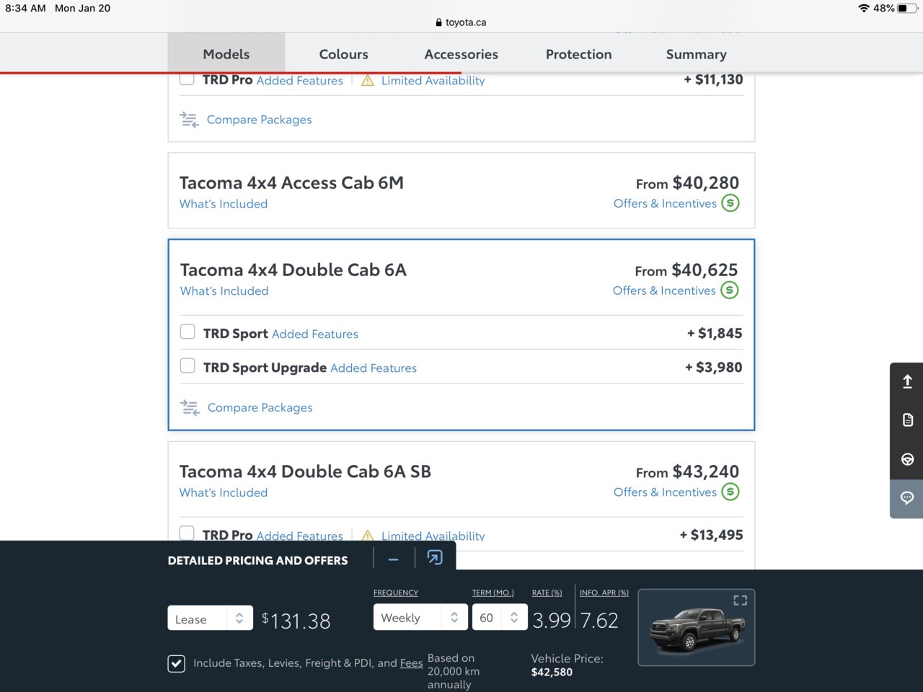923x692 pixels.
Task: Select the Tacoma 4x4 Access Cab 6M title
Action: (x=291, y=183)
